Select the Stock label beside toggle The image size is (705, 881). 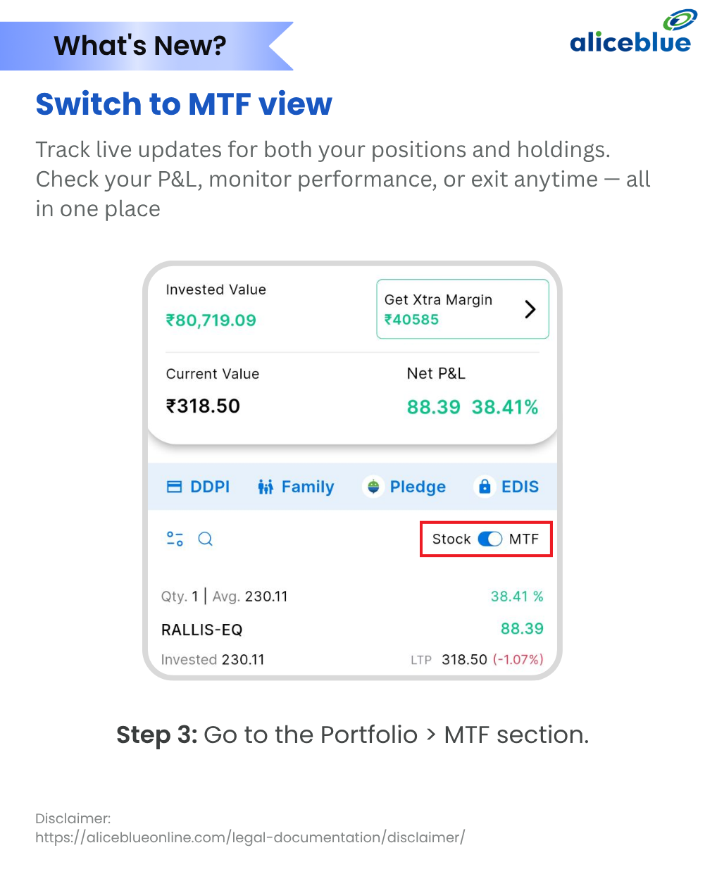(451, 539)
